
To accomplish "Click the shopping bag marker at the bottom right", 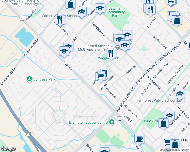I will click(x=175, y=144).
